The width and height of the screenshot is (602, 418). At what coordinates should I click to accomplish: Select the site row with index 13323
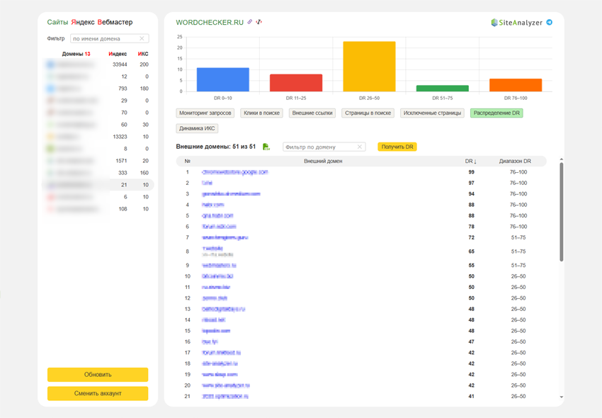[98, 137]
